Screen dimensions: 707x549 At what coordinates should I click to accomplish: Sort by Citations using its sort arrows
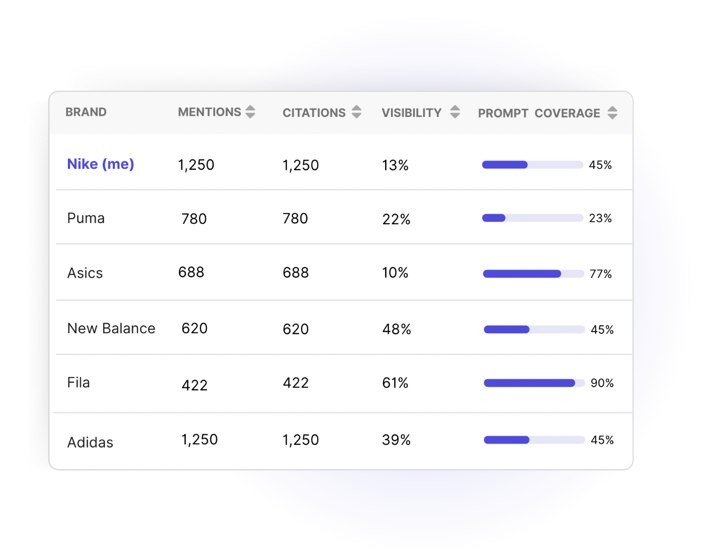(357, 112)
